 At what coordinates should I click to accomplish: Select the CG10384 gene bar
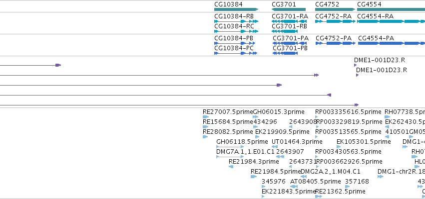(x=236, y=9)
